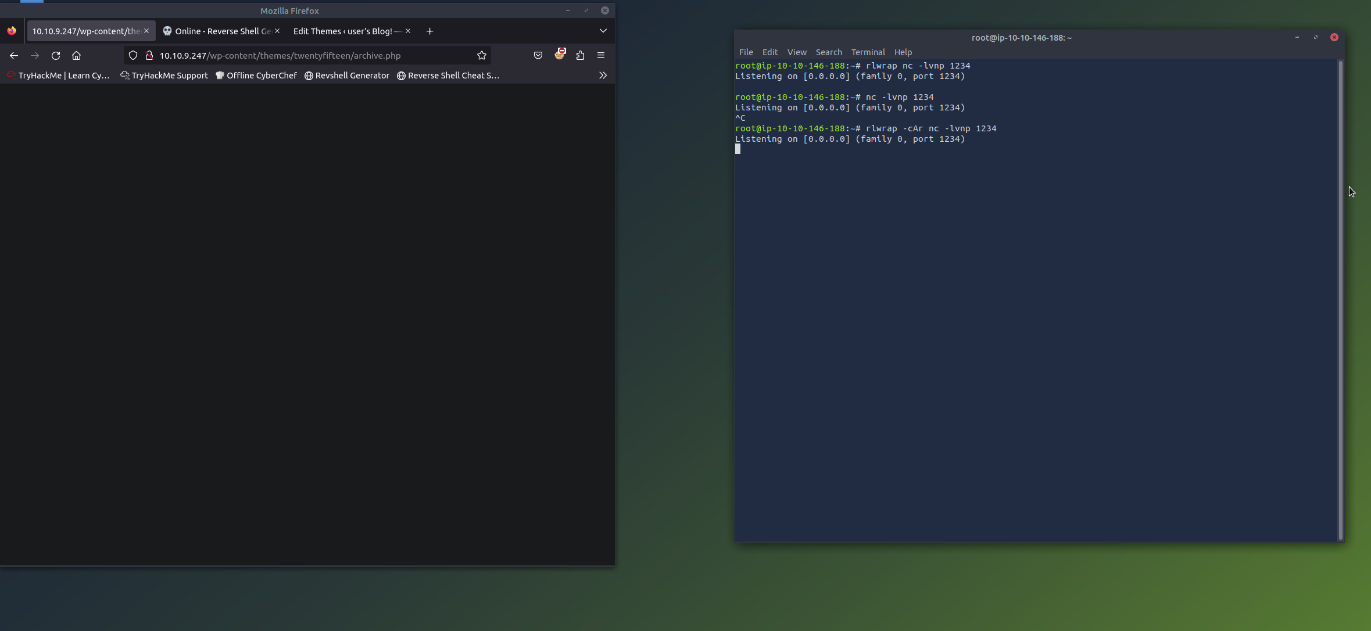Click the insecure connection padlock icon

149,56
